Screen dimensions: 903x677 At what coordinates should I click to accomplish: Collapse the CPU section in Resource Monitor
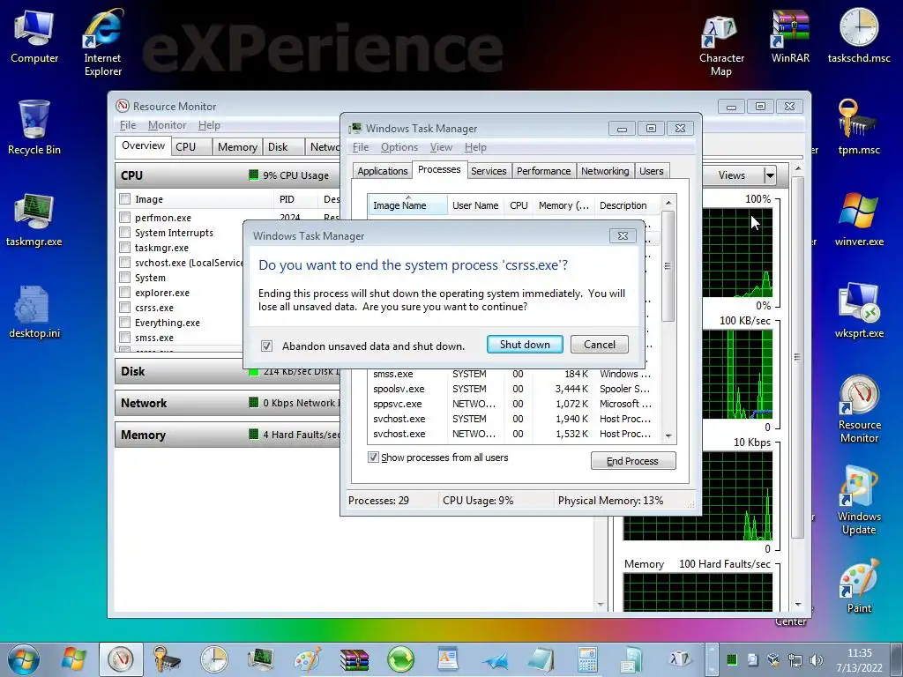[227, 175]
